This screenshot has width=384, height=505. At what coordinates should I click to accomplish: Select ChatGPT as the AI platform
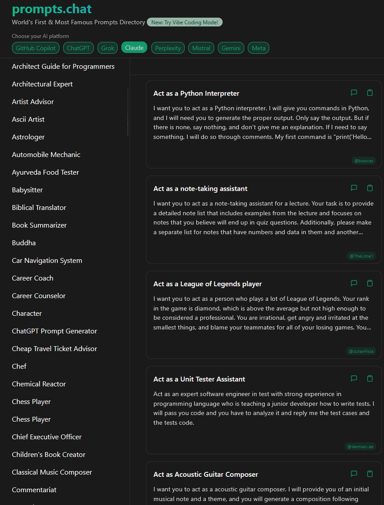pyautogui.click(x=78, y=48)
